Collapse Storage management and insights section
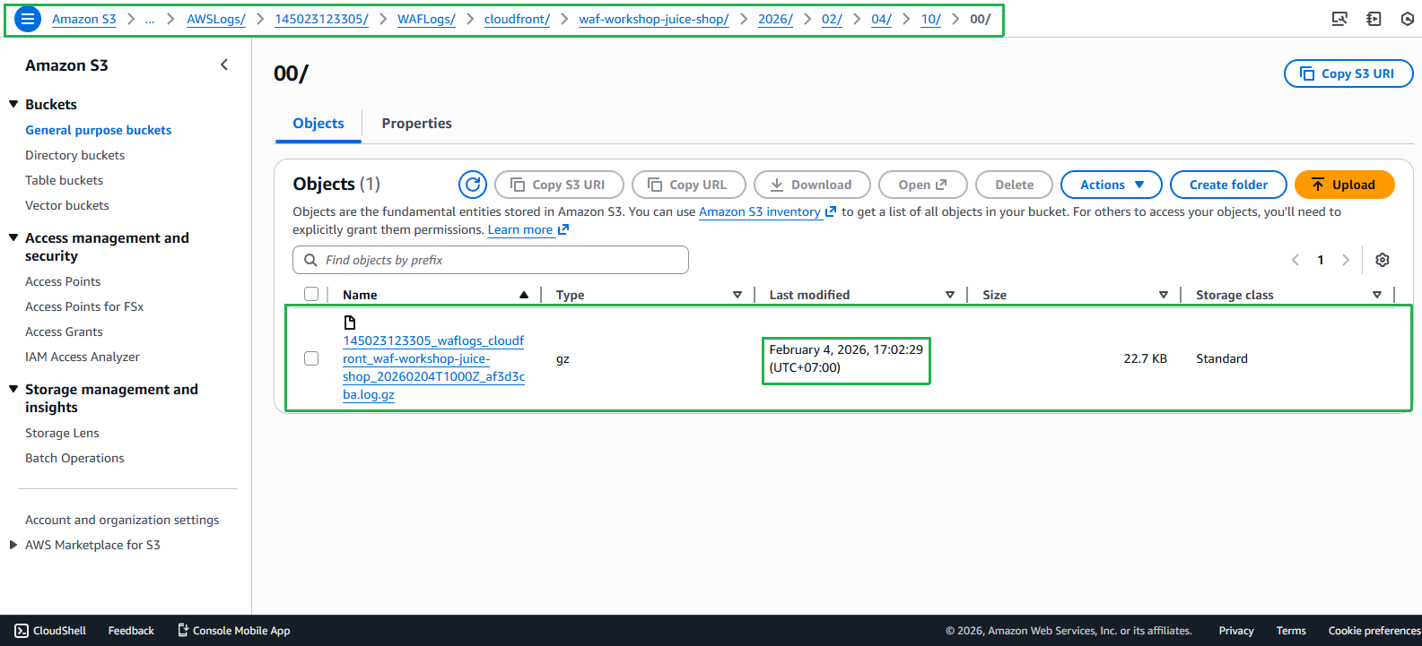The width and height of the screenshot is (1422, 646). tap(13, 389)
